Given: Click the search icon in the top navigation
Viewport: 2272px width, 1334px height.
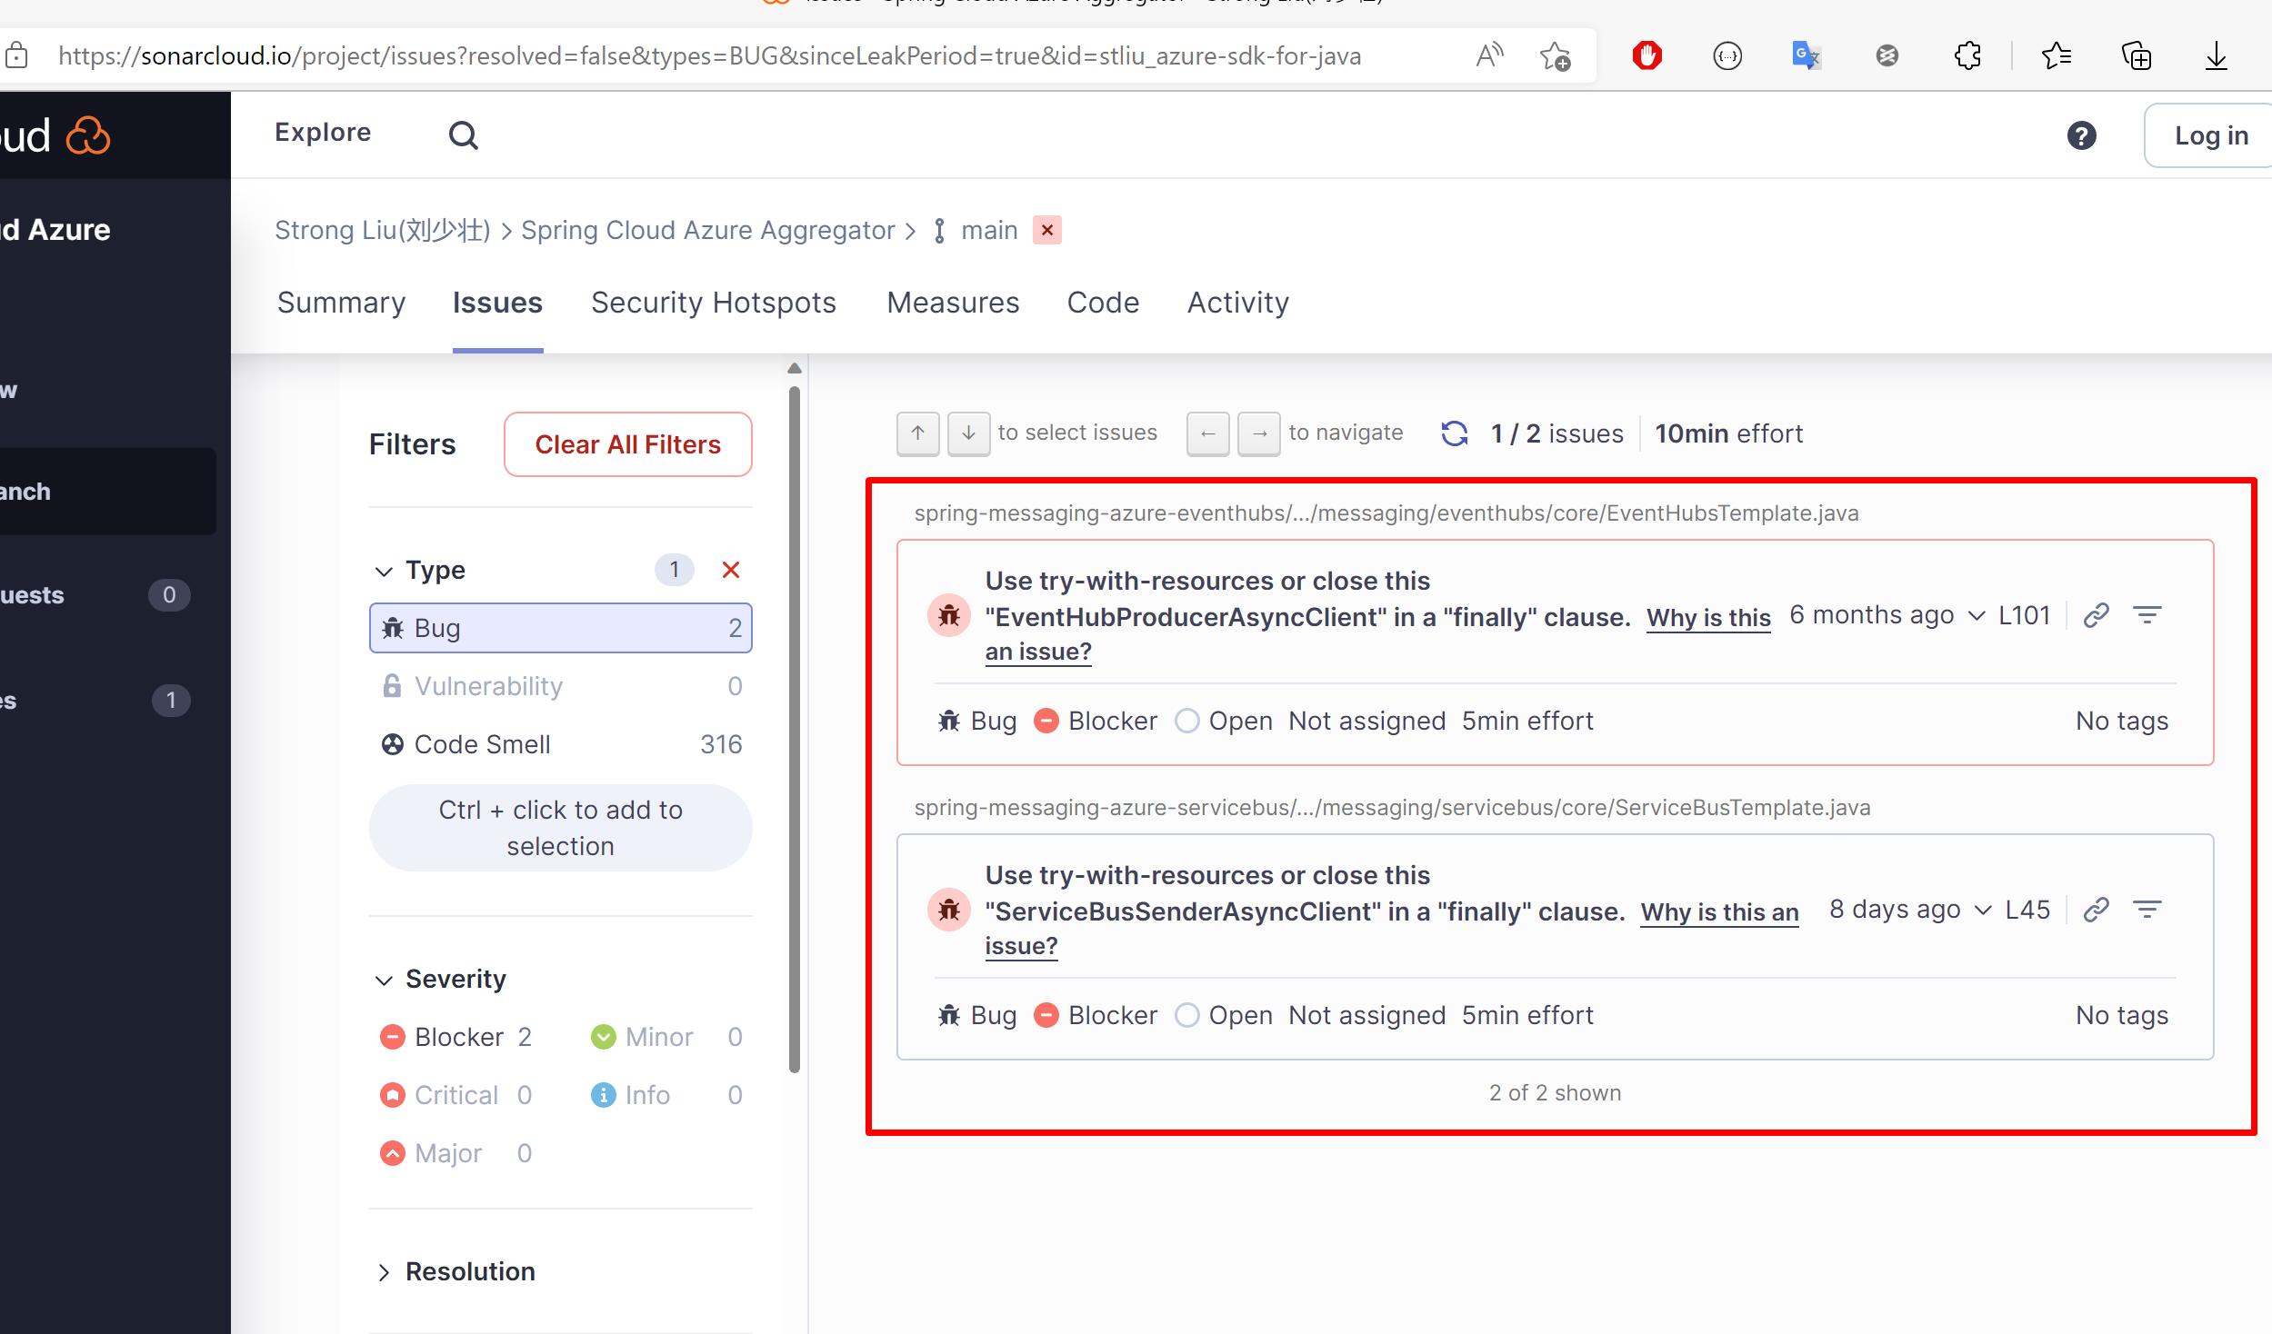Looking at the screenshot, I should [x=464, y=134].
